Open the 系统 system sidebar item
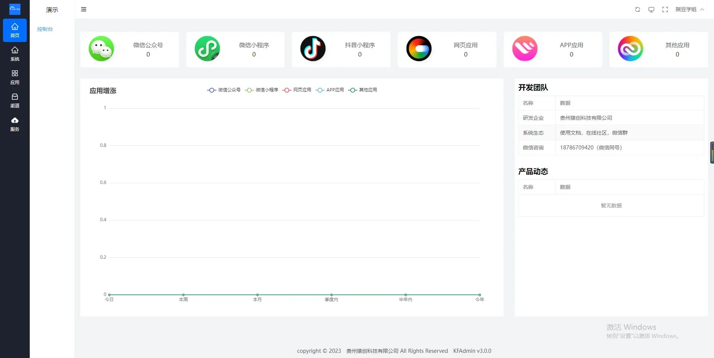This screenshot has width=714, height=358. (x=15, y=54)
